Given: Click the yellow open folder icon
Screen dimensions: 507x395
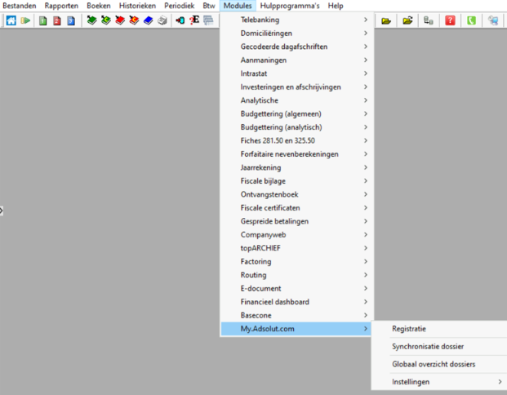Looking at the screenshot, I should [387, 20].
